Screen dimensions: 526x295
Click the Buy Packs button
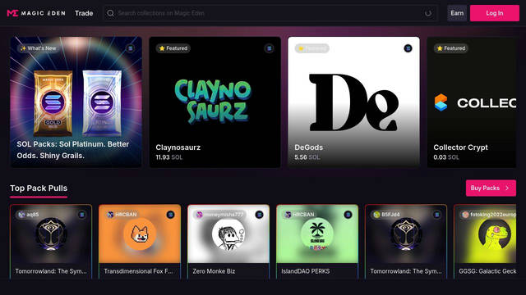point(491,188)
